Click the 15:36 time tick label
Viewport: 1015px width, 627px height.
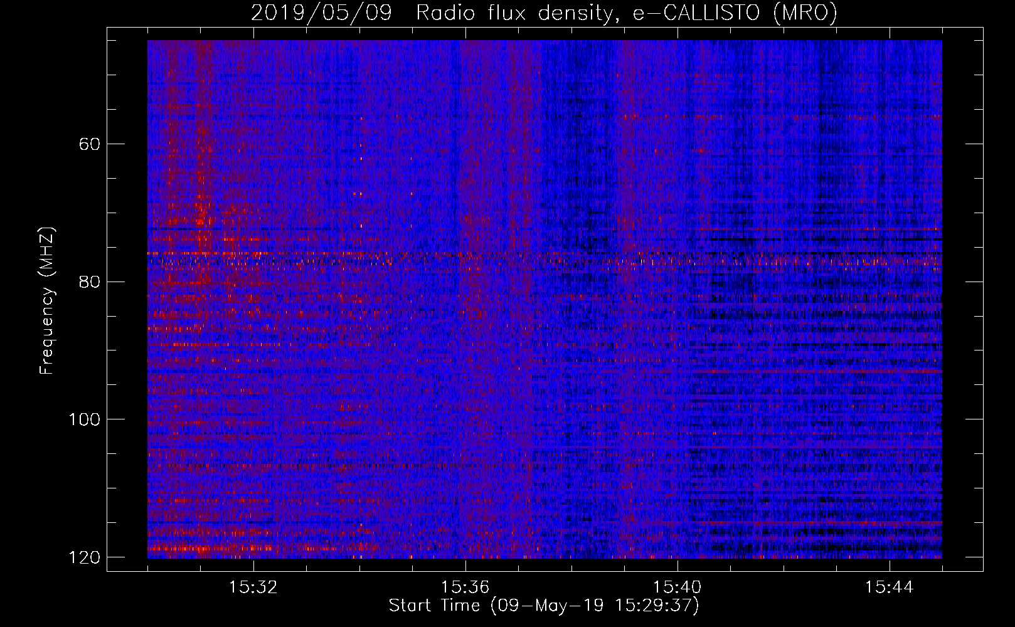[x=465, y=587]
